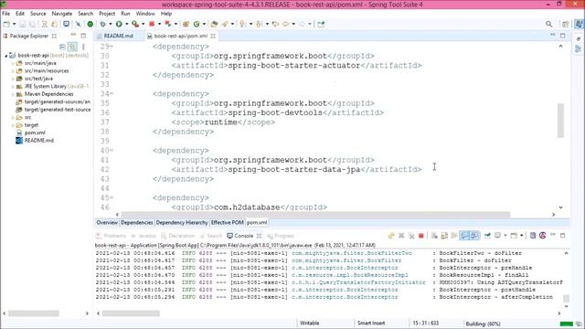Open the Source menu
The image size is (585, 329).
click(x=38, y=14)
